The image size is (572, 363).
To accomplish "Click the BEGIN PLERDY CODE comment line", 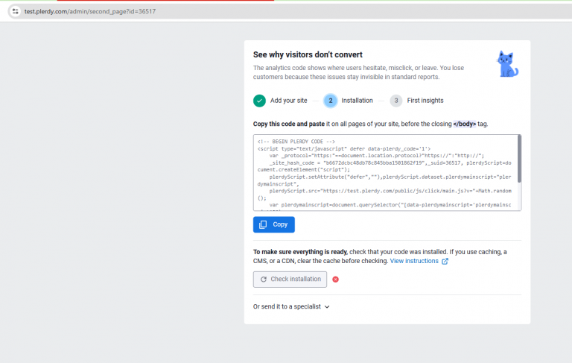I will pos(296,142).
